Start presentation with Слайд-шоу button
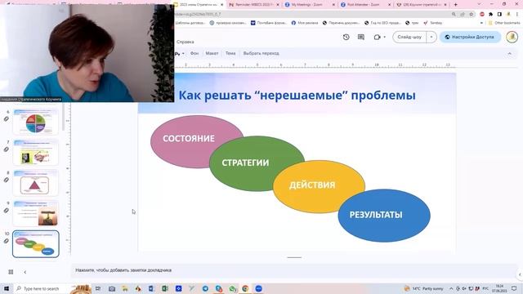 click(409, 37)
